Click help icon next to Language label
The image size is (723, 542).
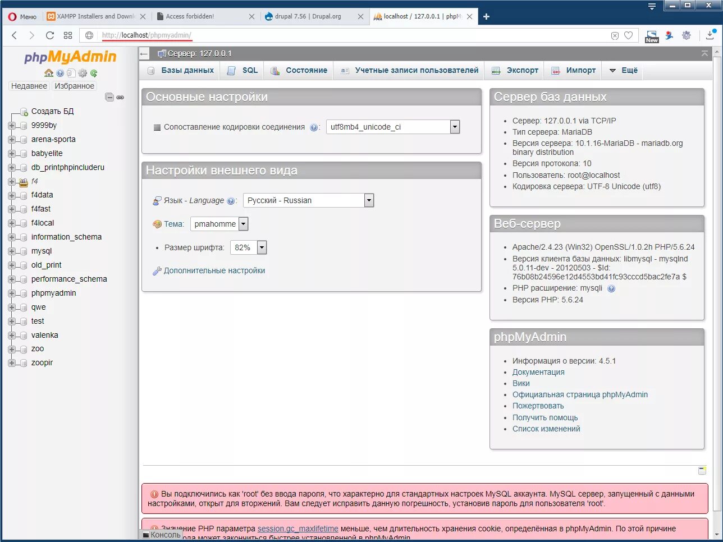pos(231,201)
